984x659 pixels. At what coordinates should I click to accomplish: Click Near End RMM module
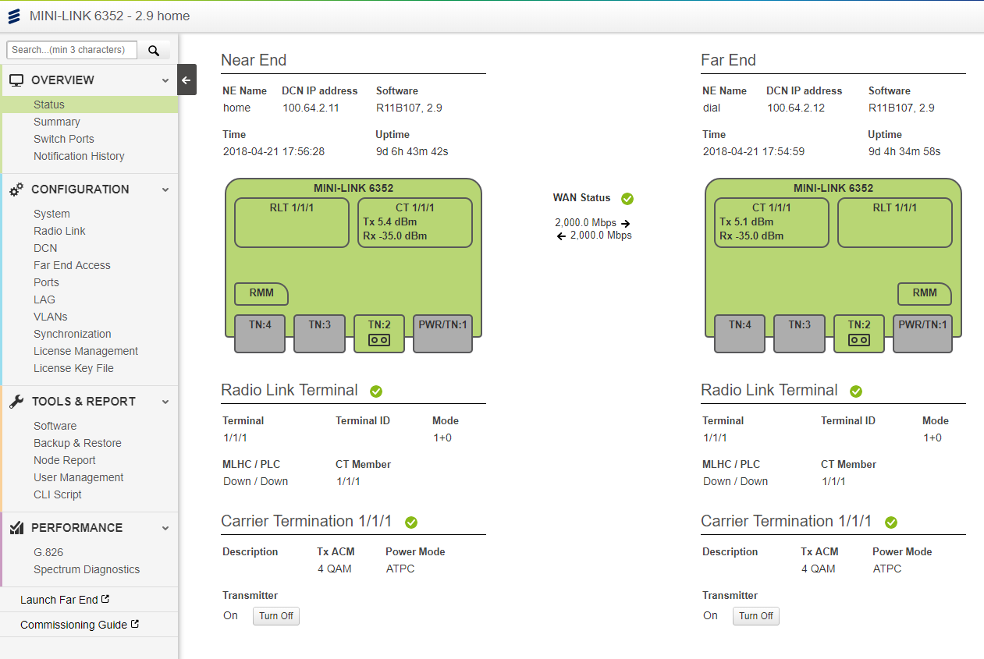click(x=261, y=294)
